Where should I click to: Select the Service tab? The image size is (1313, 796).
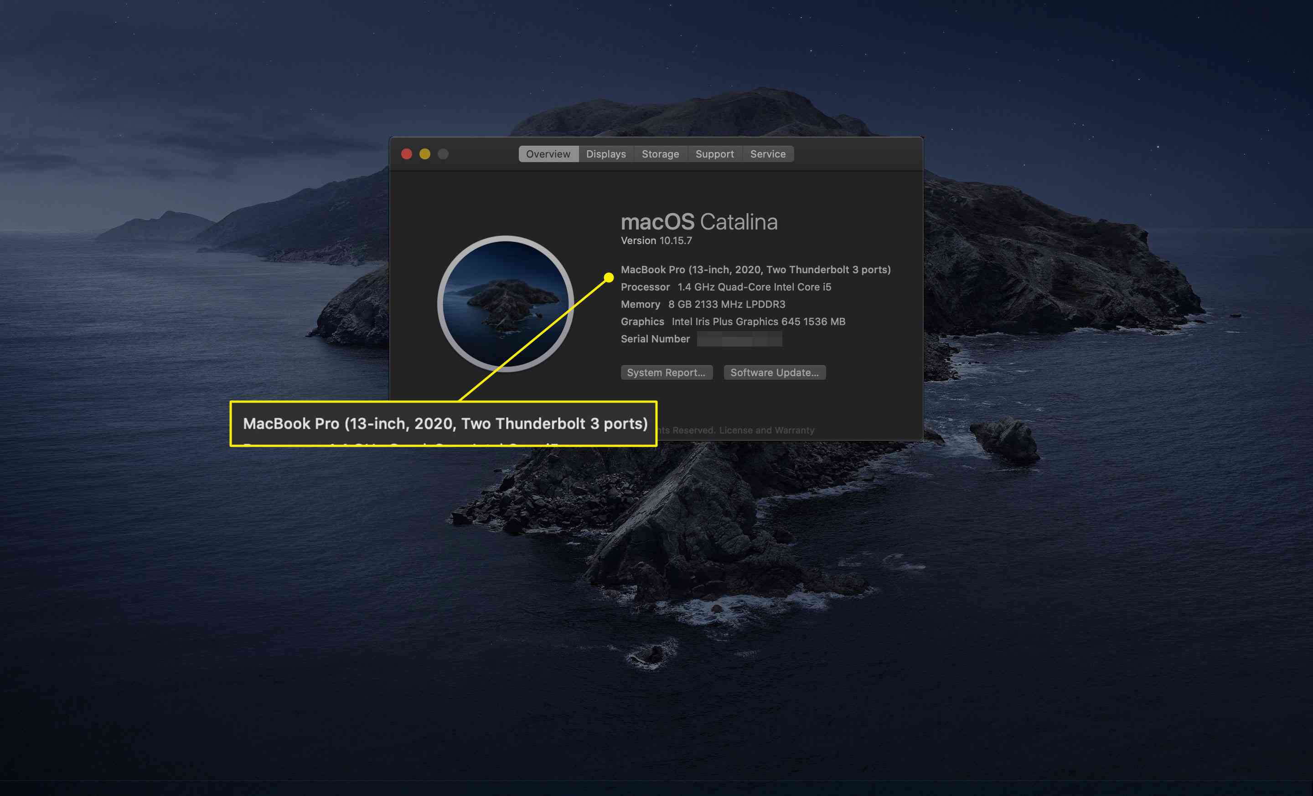(x=768, y=154)
